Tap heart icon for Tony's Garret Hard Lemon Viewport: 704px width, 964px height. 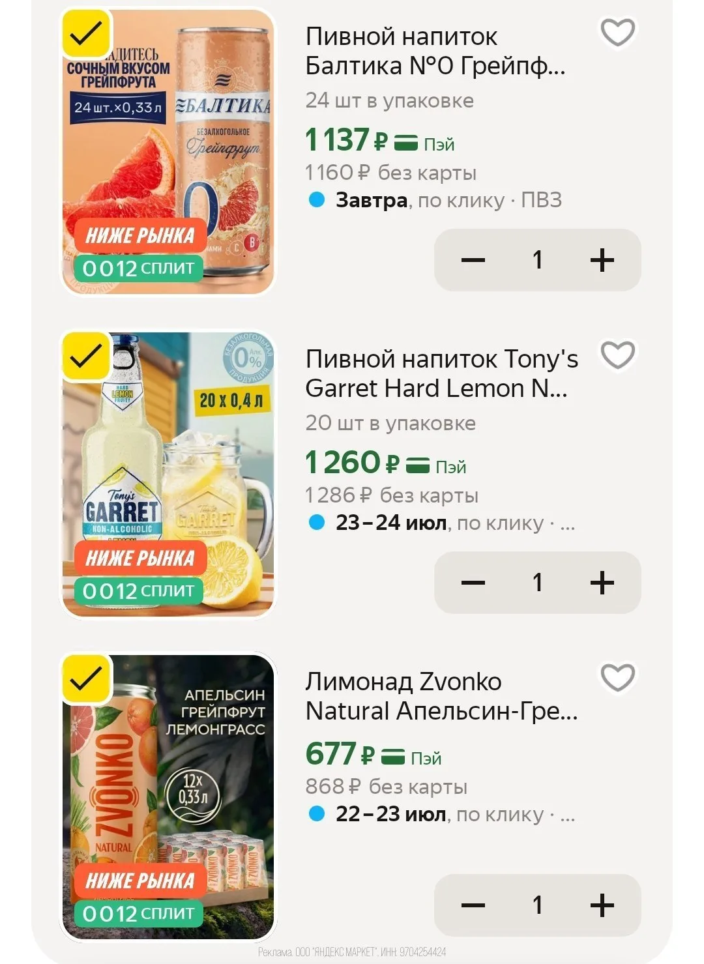click(x=617, y=355)
